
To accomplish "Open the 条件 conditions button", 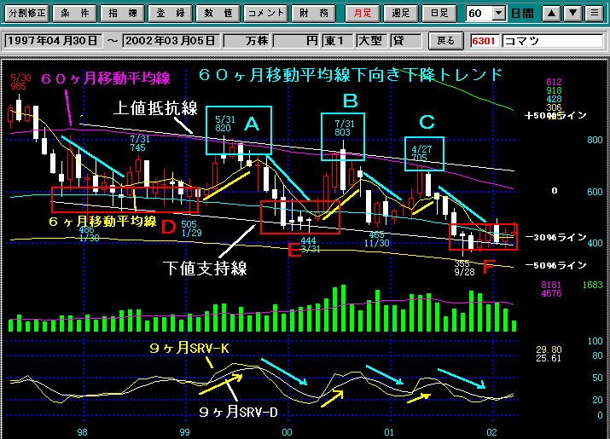I will tap(74, 14).
